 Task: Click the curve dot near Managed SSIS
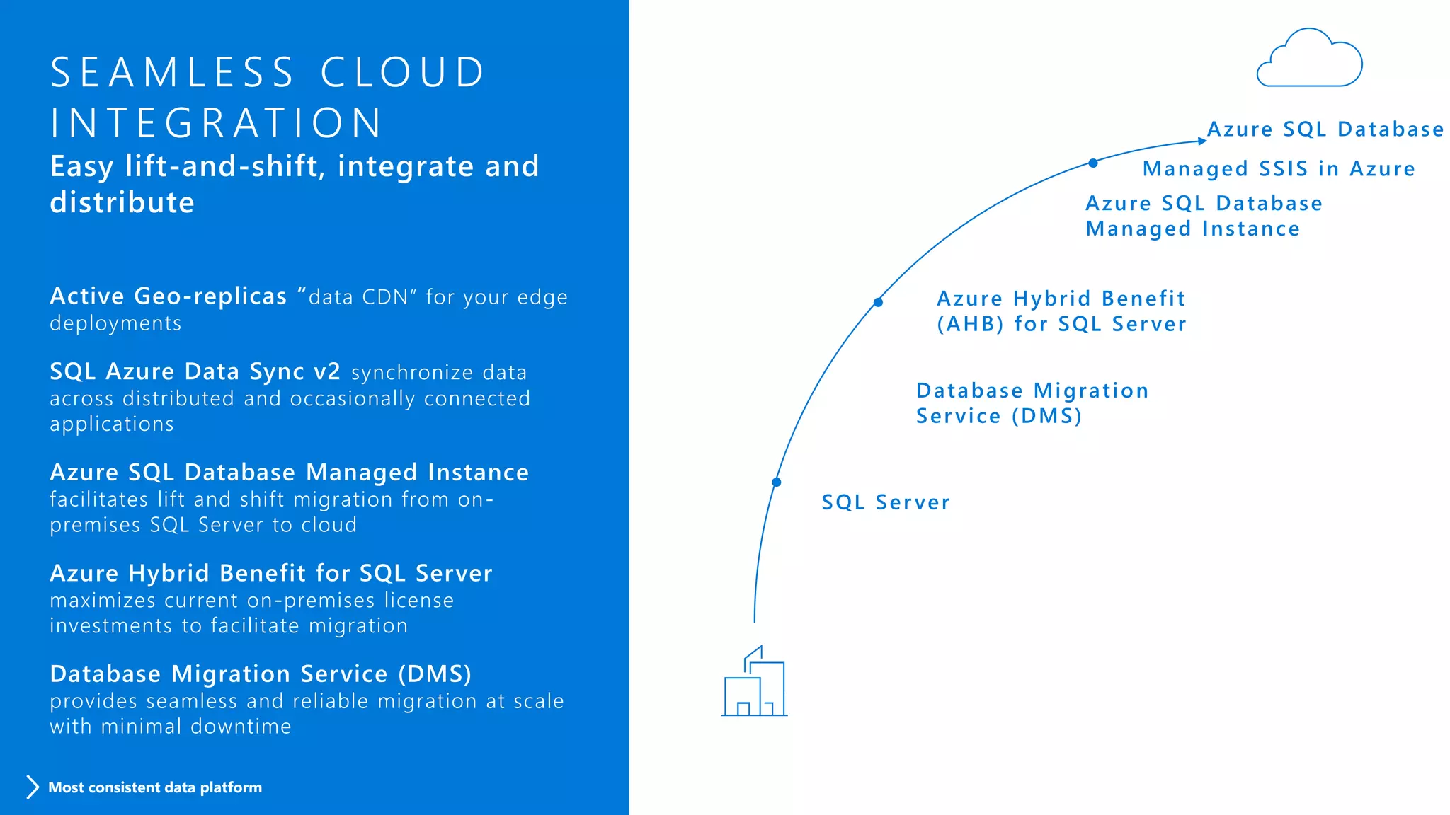[x=1093, y=163]
